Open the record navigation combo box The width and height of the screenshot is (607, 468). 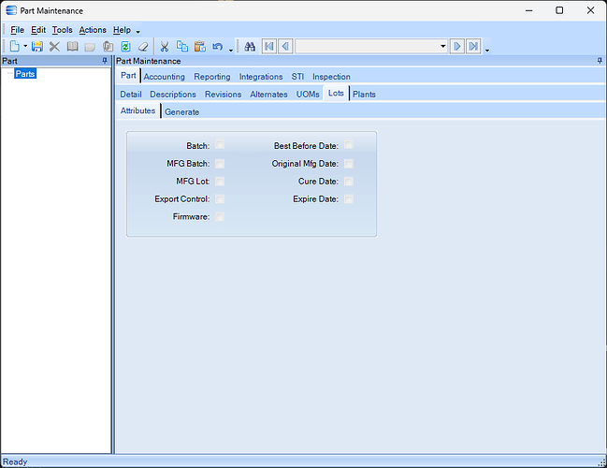[x=371, y=47]
